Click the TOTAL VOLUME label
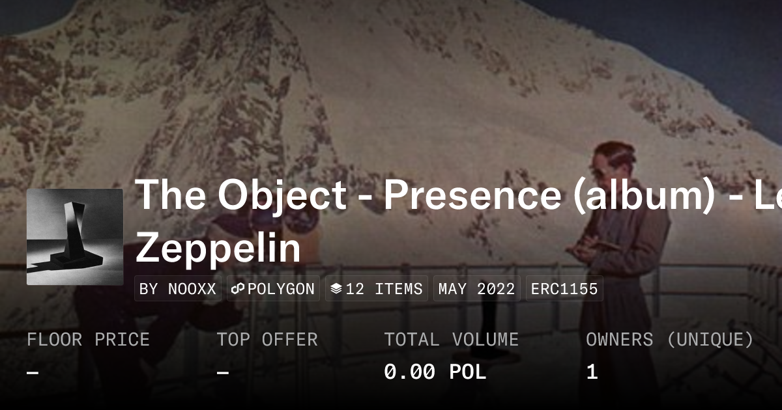Image resolution: width=782 pixels, height=410 pixels. 451,339
